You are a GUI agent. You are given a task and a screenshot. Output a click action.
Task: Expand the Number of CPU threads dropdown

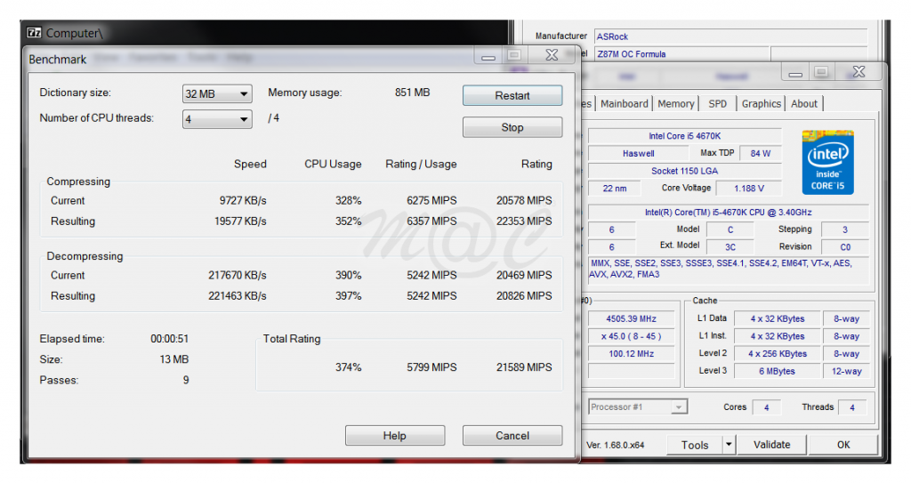(x=217, y=119)
